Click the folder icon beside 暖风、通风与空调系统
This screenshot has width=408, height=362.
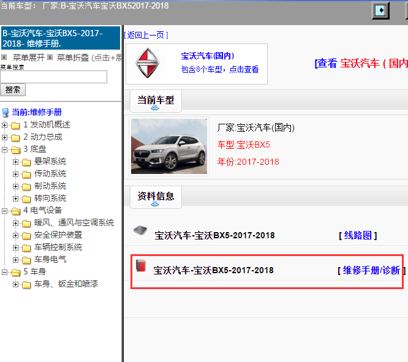coord(26,224)
